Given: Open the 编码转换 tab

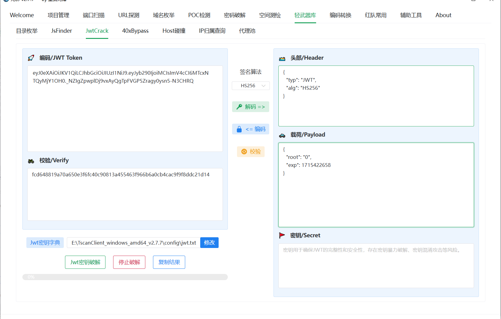Looking at the screenshot, I should (x=340, y=15).
